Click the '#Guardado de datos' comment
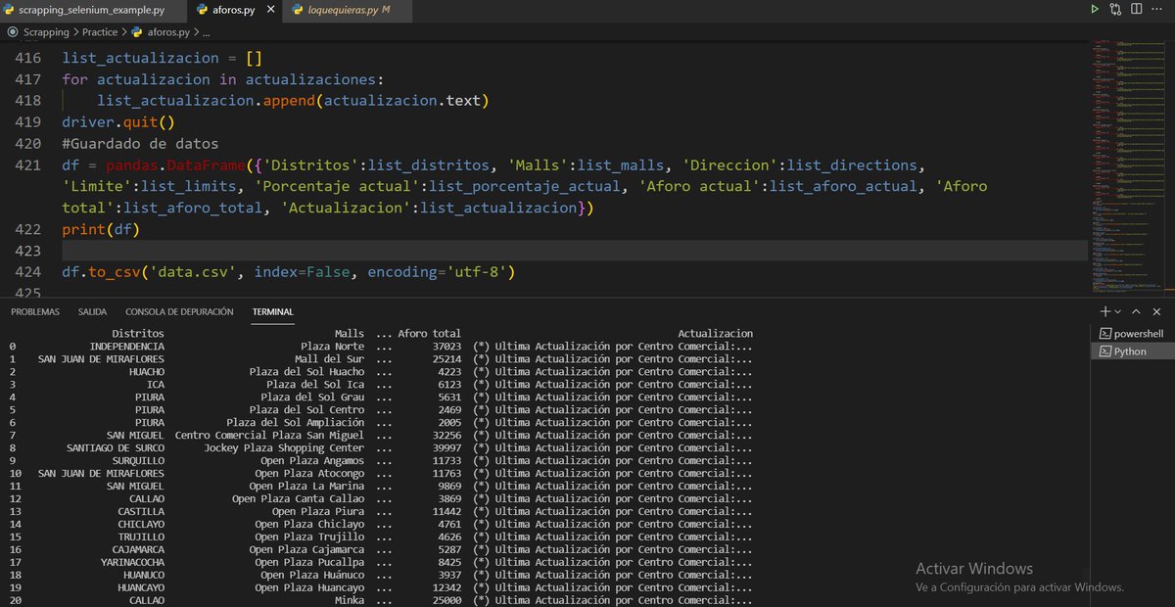Image resolution: width=1175 pixels, height=607 pixels. [140, 144]
